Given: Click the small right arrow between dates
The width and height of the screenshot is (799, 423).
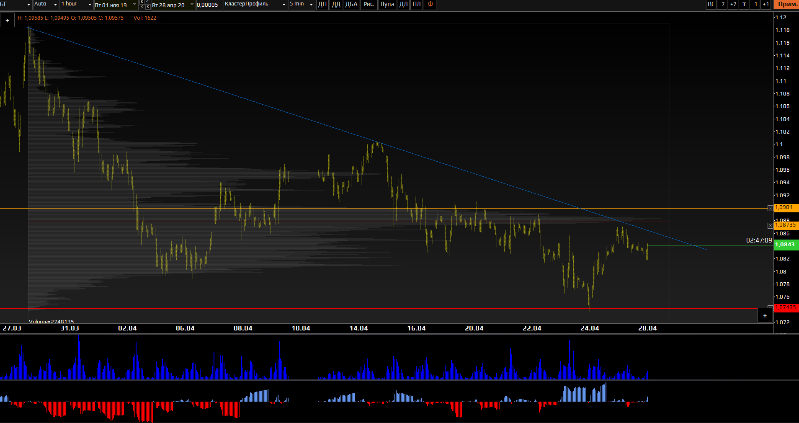Looking at the screenshot, I should click(x=147, y=1).
